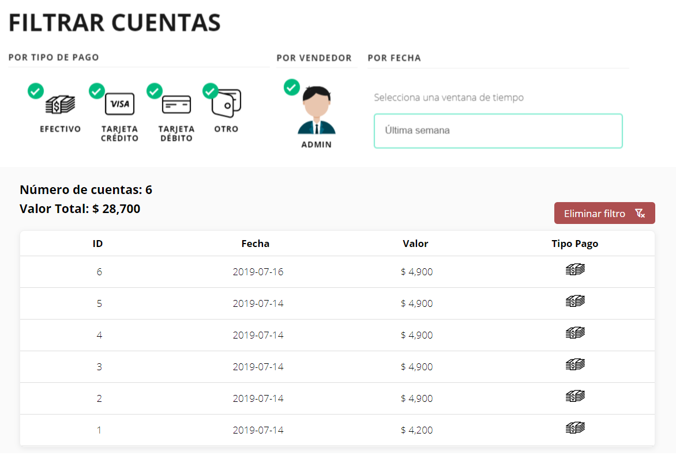Click the $ 4,900 value in row 3

[x=416, y=367]
